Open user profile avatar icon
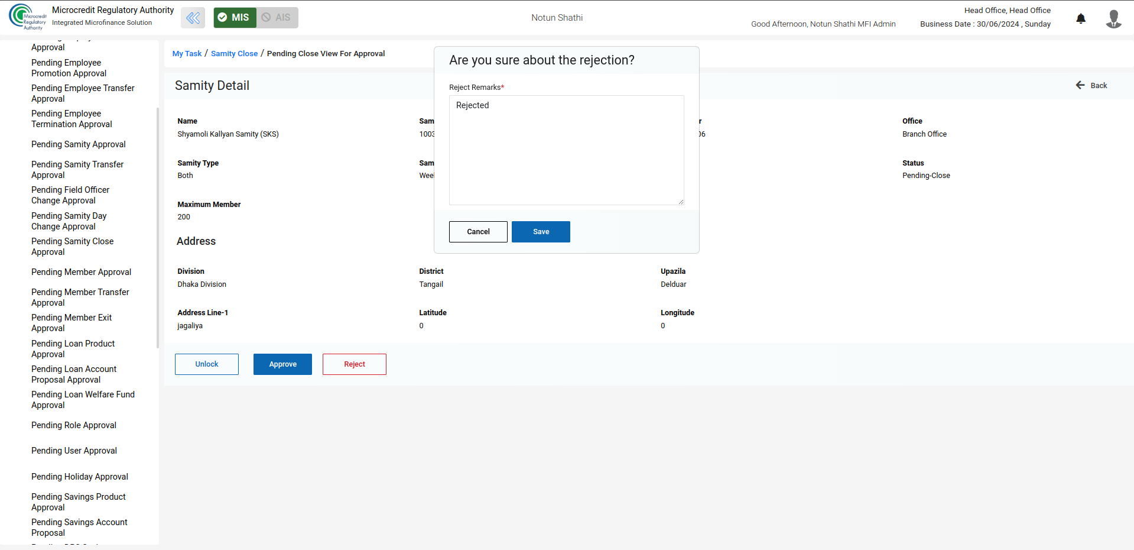This screenshot has height=550, width=1134. (x=1113, y=18)
